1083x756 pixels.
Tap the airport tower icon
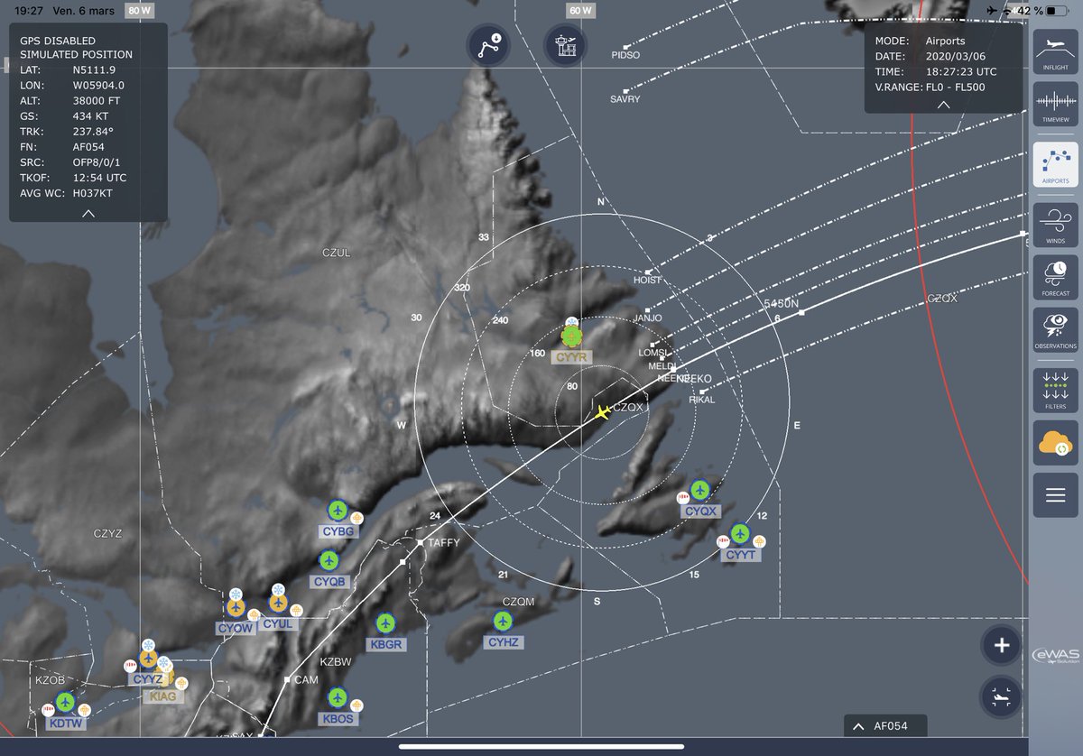[566, 44]
